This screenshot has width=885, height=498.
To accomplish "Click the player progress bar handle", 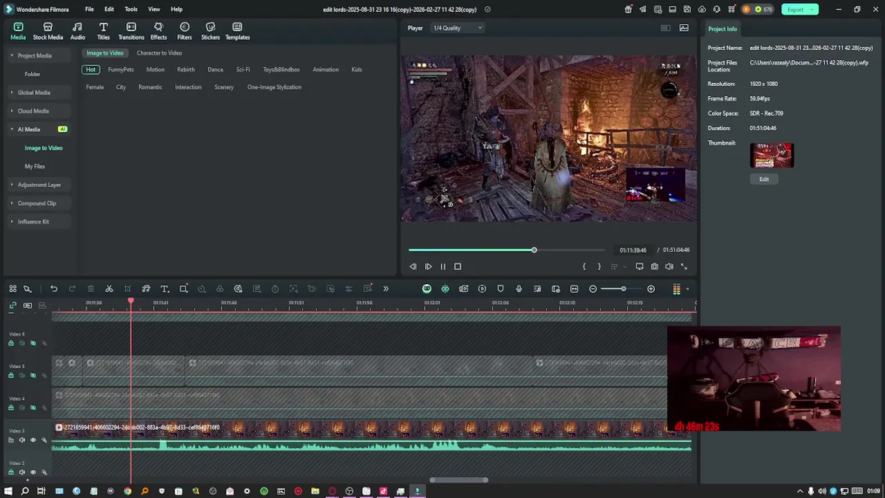I will tap(534, 250).
